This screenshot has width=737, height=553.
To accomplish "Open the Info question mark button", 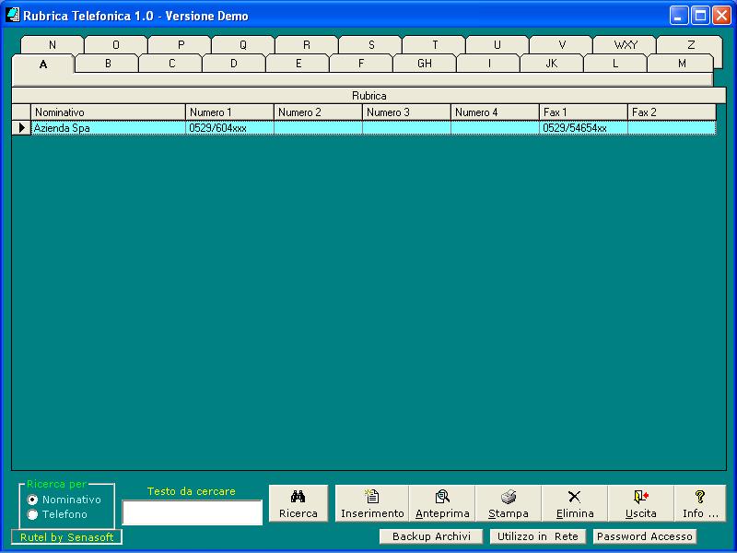I will coord(700,503).
